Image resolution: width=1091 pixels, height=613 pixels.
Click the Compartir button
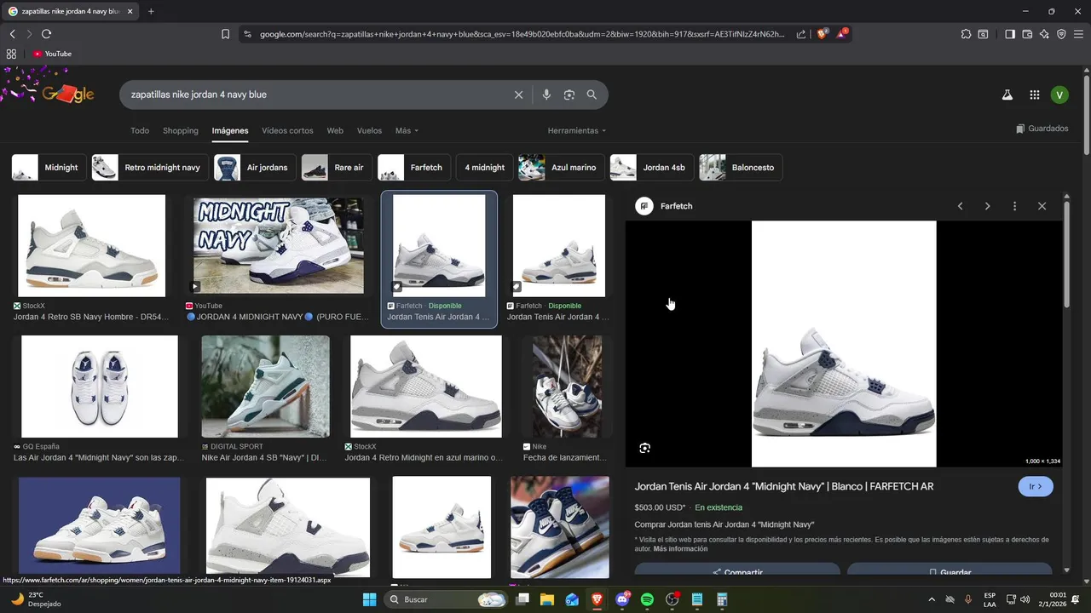(x=737, y=570)
